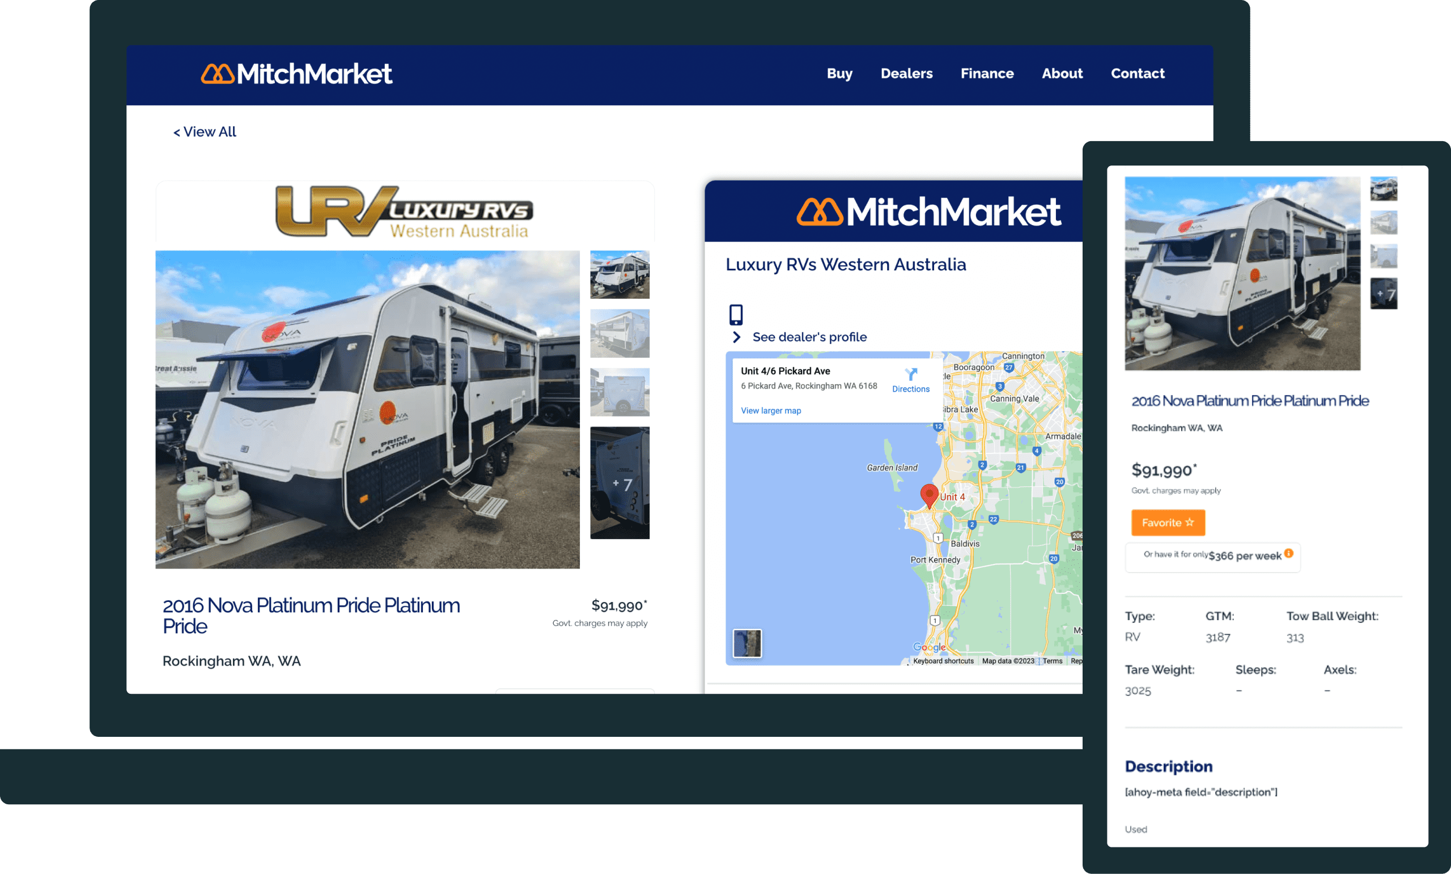Image resolution: width=1451 pixels, height=874 pixels.
Task: Click the 'Description' heading
Action: (1168, 766)
